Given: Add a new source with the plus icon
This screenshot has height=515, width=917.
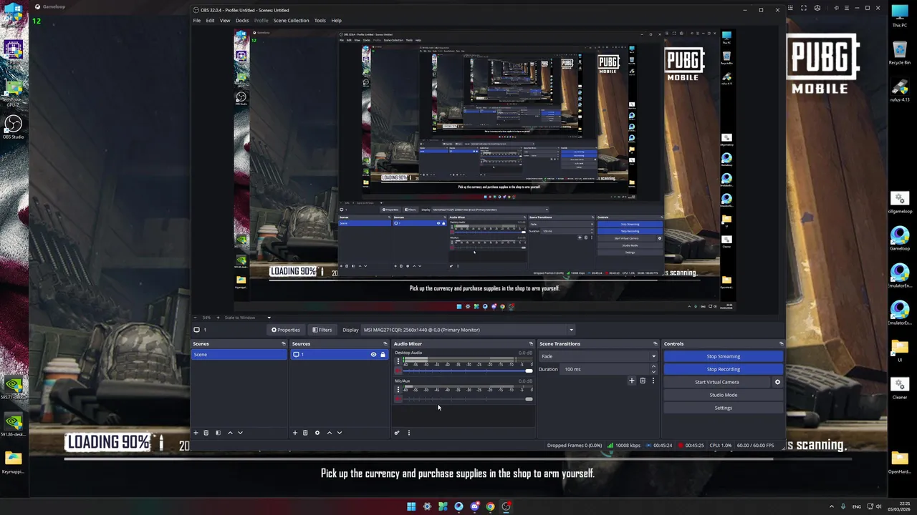Looking at the screenshot, I should click(x=294, y=433).
